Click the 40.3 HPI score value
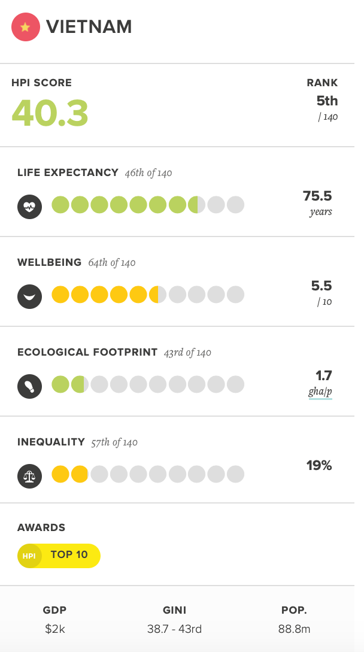Screen dimensions: 364x652 tap(50, 113)
